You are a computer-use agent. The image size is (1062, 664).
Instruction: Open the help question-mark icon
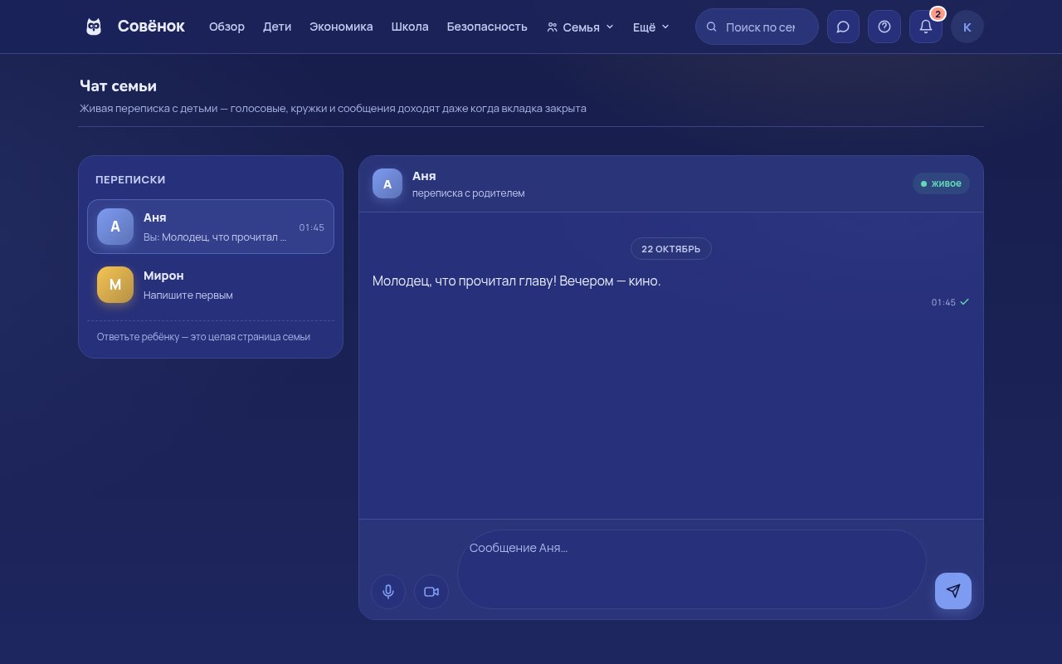[x=884, y=27]
